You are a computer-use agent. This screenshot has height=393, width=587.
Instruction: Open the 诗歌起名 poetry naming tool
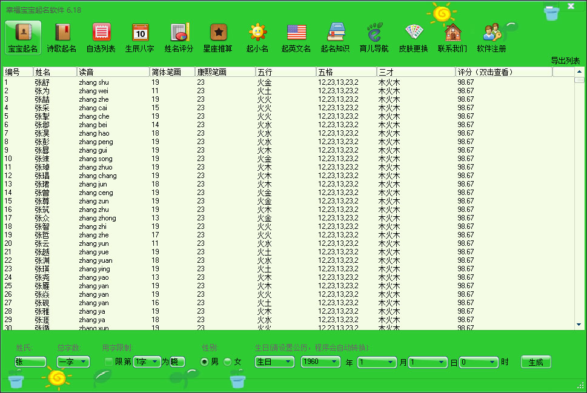(x=62, y=38)
